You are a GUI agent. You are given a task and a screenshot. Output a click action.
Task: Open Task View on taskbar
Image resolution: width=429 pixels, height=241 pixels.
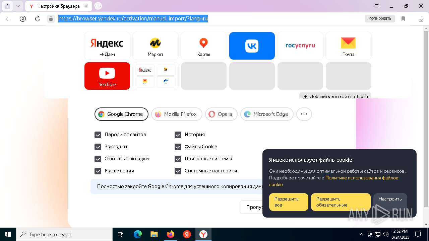pyautogui.click(x=121, y=234)
